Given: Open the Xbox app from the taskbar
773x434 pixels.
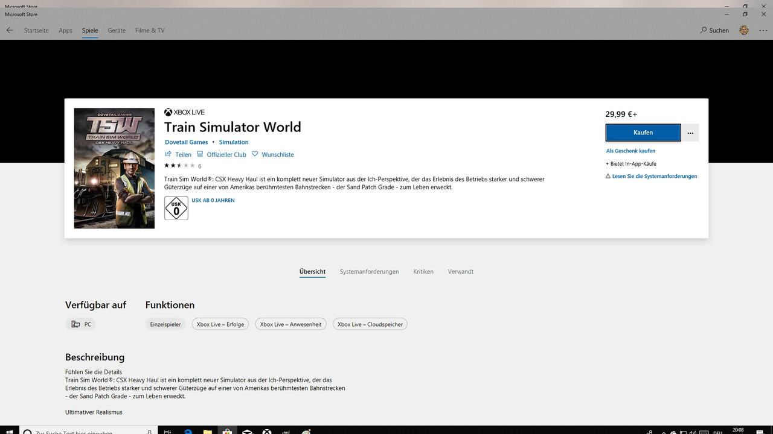Looking at the screenshot, I should point(266,432).
